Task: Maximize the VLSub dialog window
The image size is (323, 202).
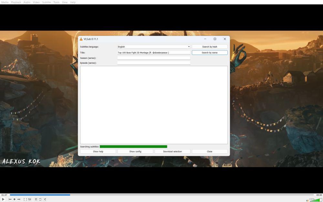Action: (x=215, y=39)
